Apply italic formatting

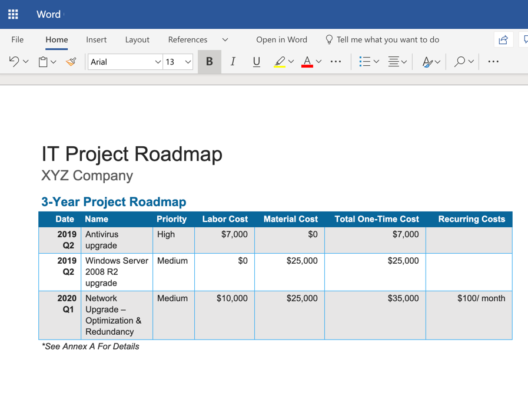(233, 61)
